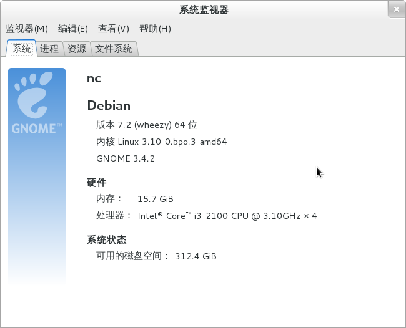Image resolution: width=406 pixels, height=328 pixels.
Task: Switch to the 资源 tab
Action: (77, 49)
